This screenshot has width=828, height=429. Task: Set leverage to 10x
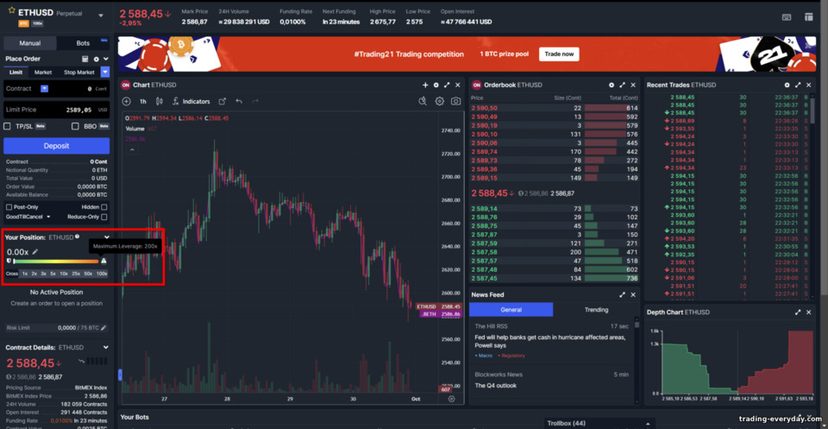[x=63, y=274]
